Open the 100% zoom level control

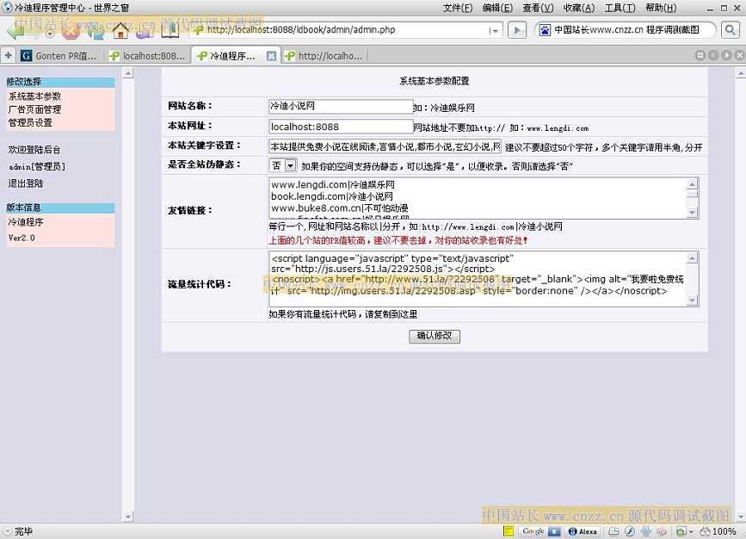click(x=718, y=531)
